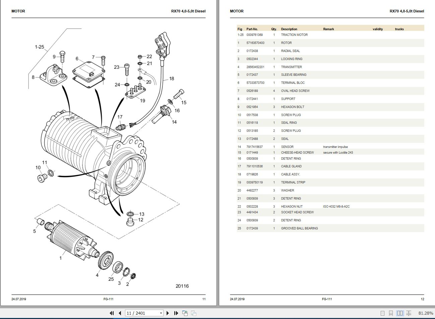Click part number 0009761369

coord(255,35)
